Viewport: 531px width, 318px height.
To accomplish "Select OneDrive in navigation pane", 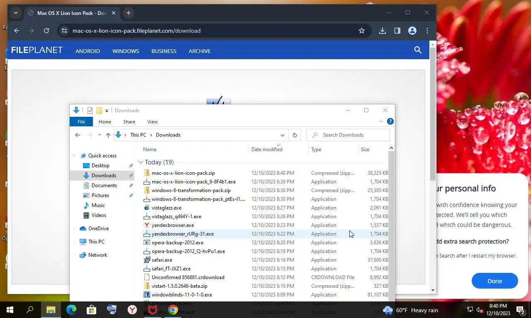I will pyautogui.click(x=98, y=229).
